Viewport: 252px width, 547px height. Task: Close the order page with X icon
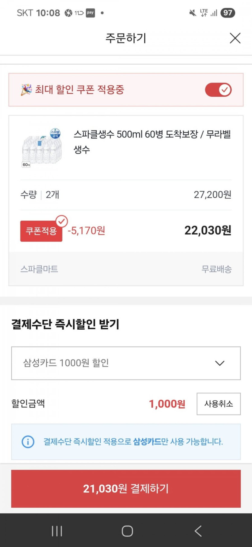(235, 38)
